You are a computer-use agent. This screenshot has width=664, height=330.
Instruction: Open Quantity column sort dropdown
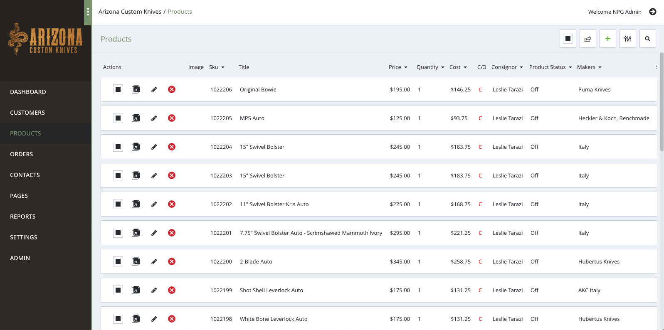pyautogui.click(x=430, y=67)
